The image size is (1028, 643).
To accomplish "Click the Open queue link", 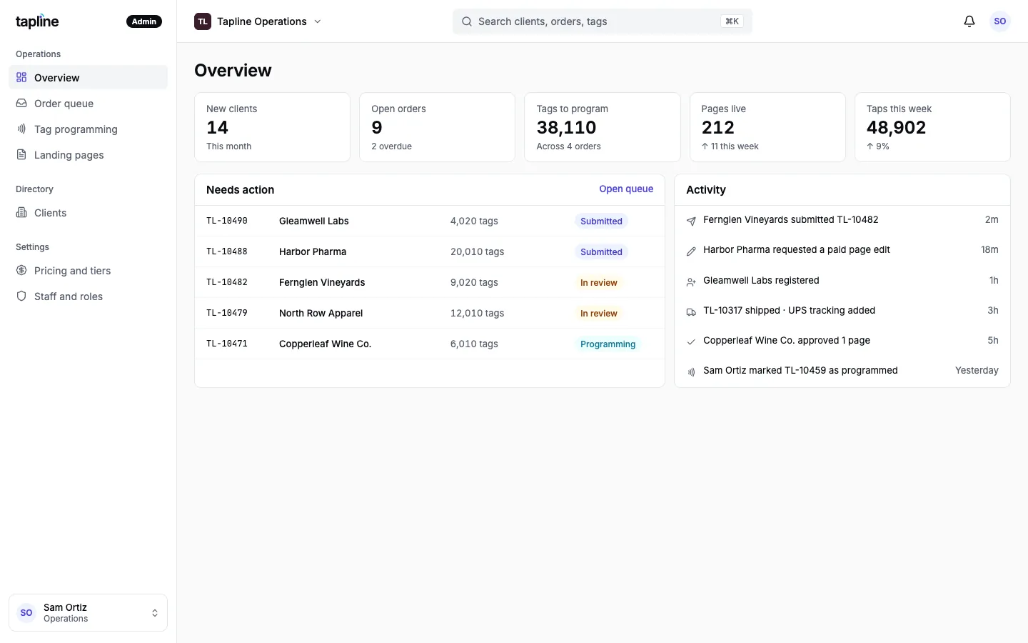I will [626, 189].
